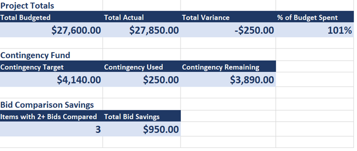Select the cell showing 3 bids compared
Viewport: 357px width, 151px height.
click(51, 129)
